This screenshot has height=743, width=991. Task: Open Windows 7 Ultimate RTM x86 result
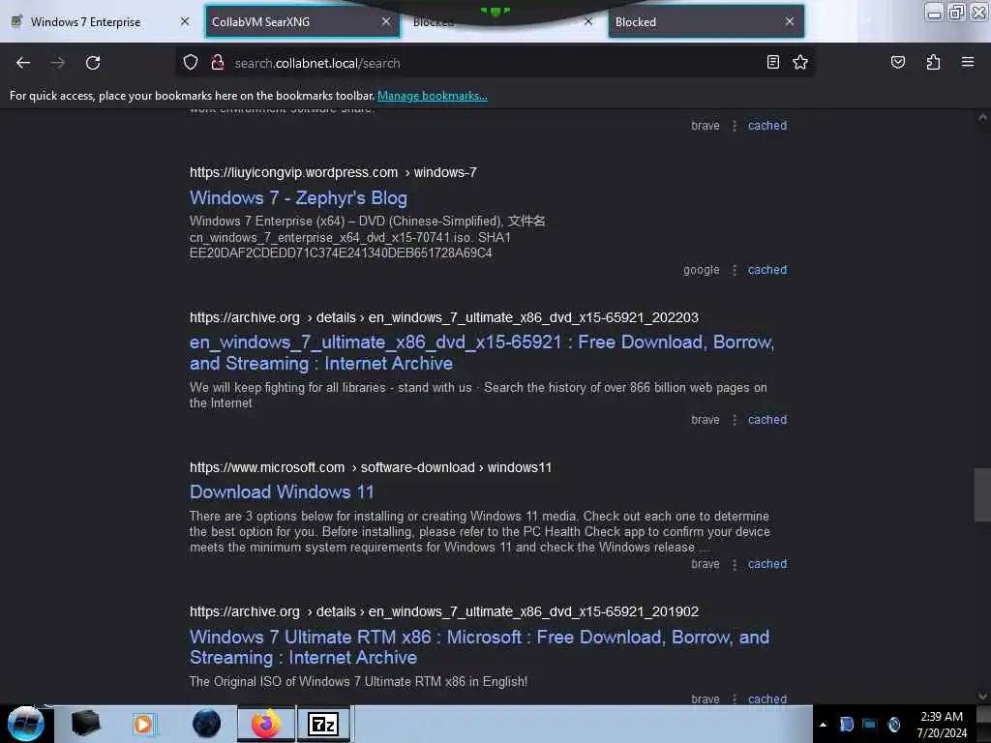click(x=480, y=647)
